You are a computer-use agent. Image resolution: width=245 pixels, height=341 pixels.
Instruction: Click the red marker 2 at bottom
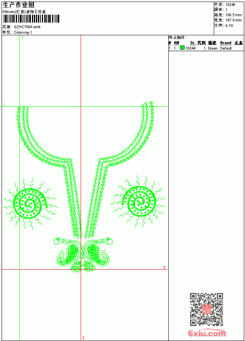pos(83,338)
